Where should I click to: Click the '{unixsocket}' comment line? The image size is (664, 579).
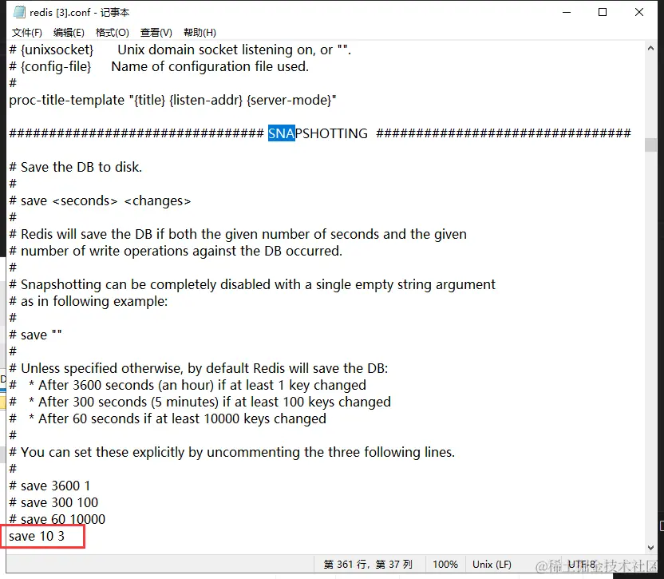pyautogui.click(x=180, y=50)
